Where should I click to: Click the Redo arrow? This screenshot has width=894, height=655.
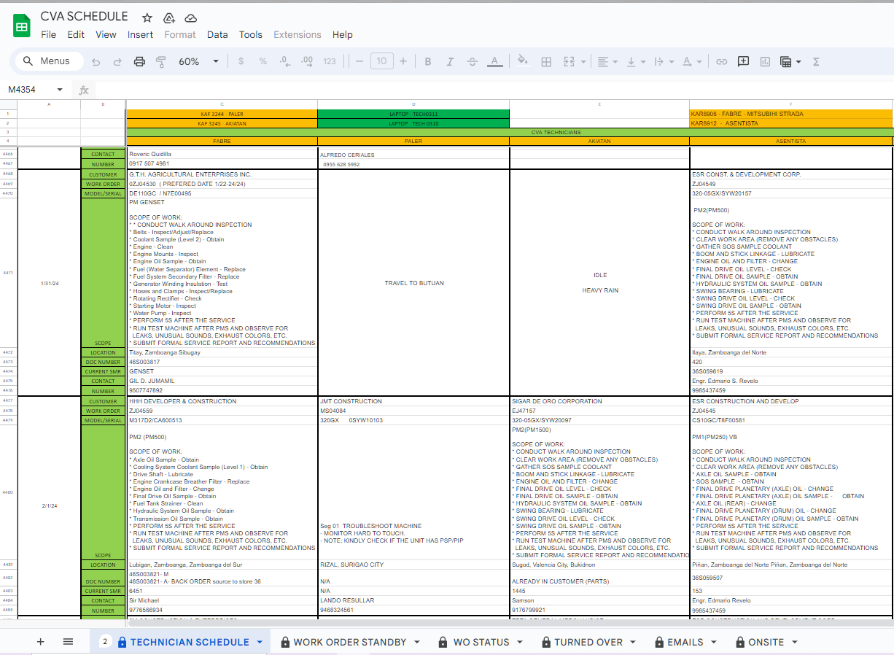pyautogui.click(x=117, y=61)
